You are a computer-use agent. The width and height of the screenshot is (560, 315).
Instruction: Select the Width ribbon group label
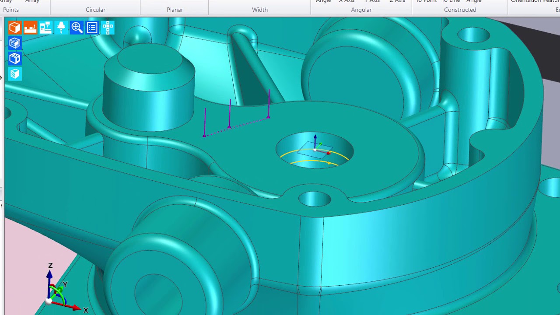click(x=260, y=10)
